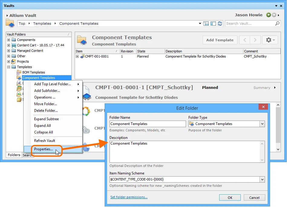This screenshot has width=287, height=207.
Task: Click the grey forward navigation arrow
Action: pos(274,15)
